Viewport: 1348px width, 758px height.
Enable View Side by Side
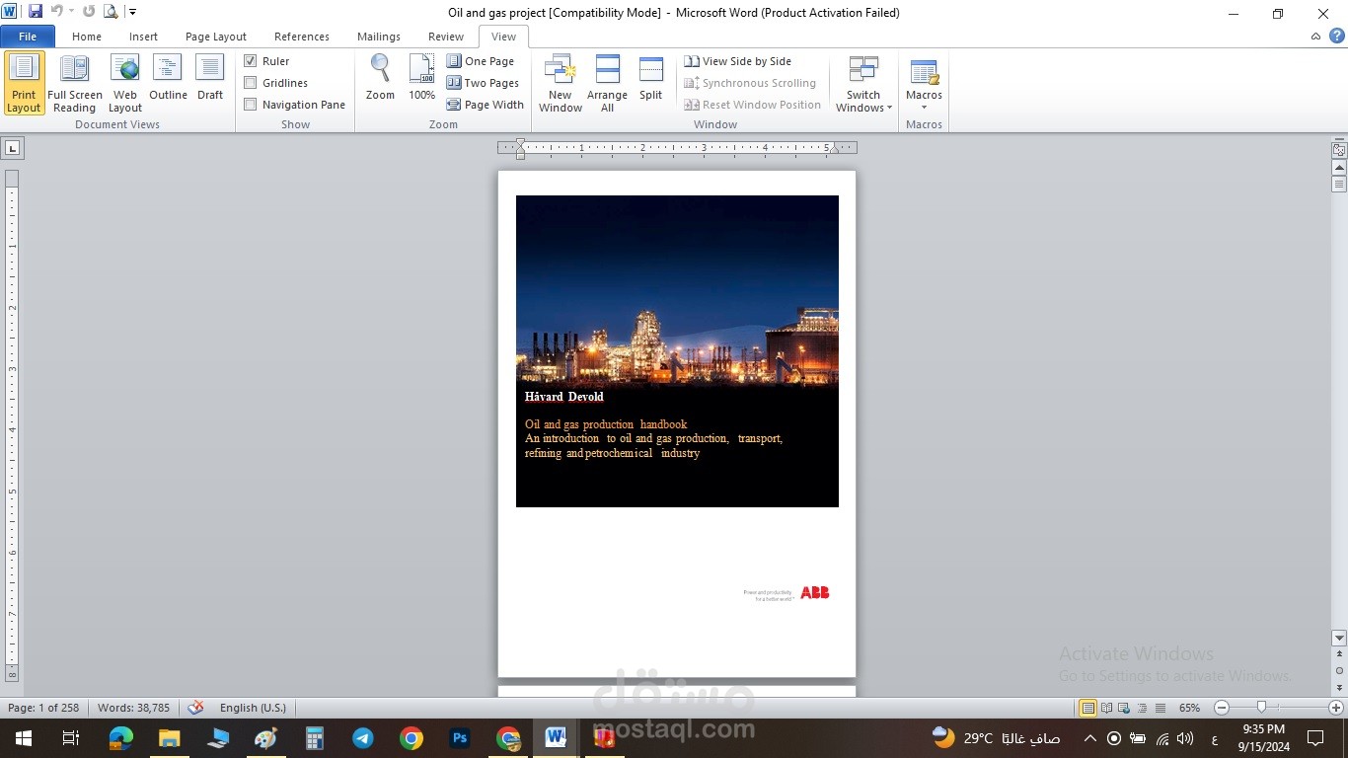click(738, 61)
